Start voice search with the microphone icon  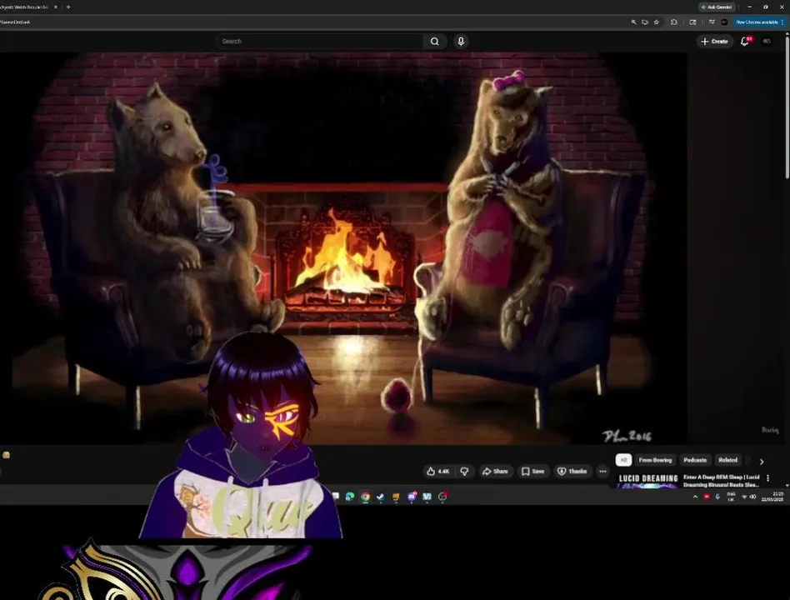coord(461,42)
